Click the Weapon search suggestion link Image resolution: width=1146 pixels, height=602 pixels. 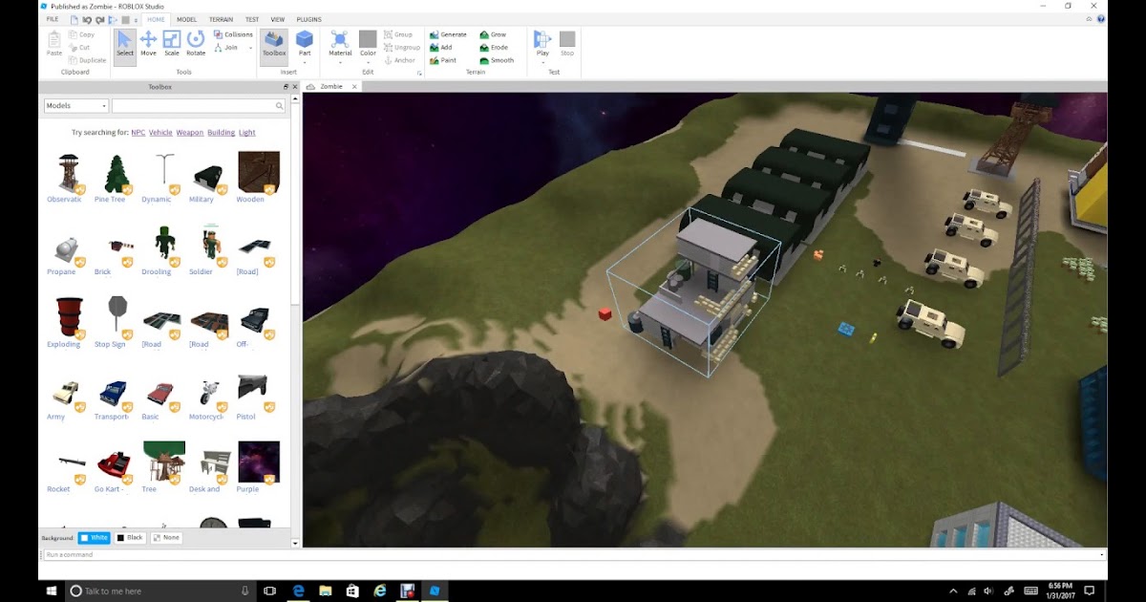190,133
